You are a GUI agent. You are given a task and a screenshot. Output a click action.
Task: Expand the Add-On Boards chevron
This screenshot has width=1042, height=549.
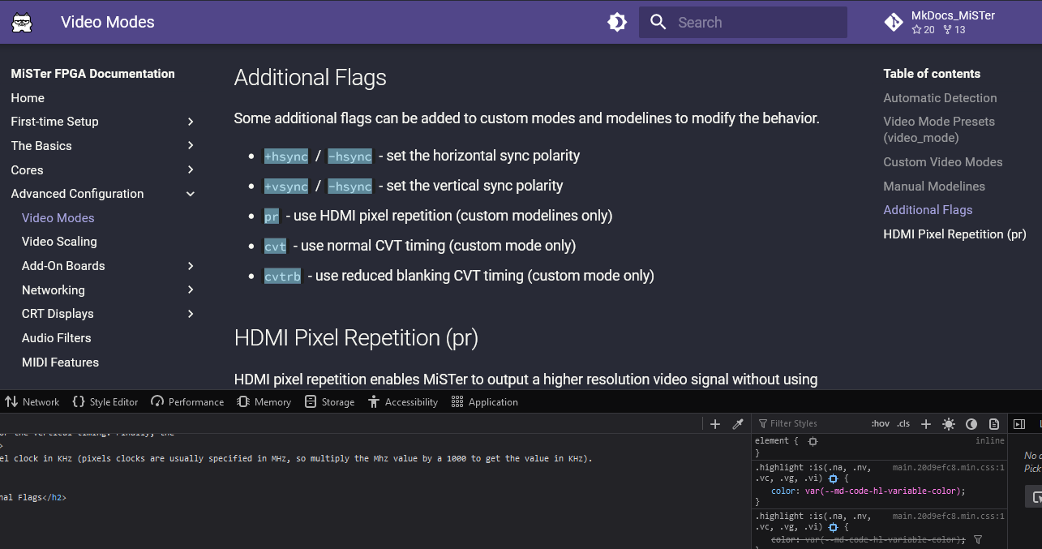[191, 266]
